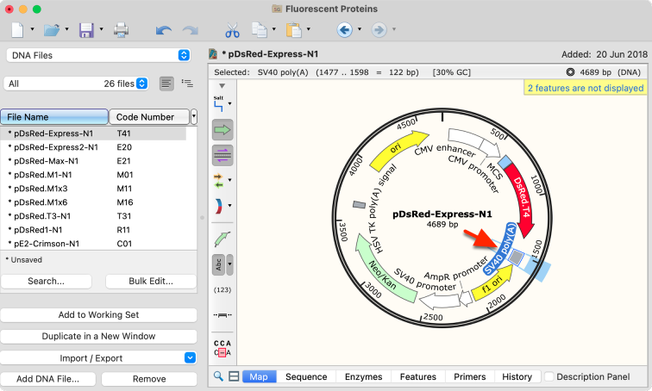Click the Bulk Edit... button
The image size is (652, 391).
151,281
